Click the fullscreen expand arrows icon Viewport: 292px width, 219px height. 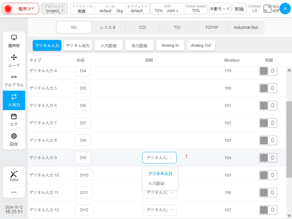point(267,9)
